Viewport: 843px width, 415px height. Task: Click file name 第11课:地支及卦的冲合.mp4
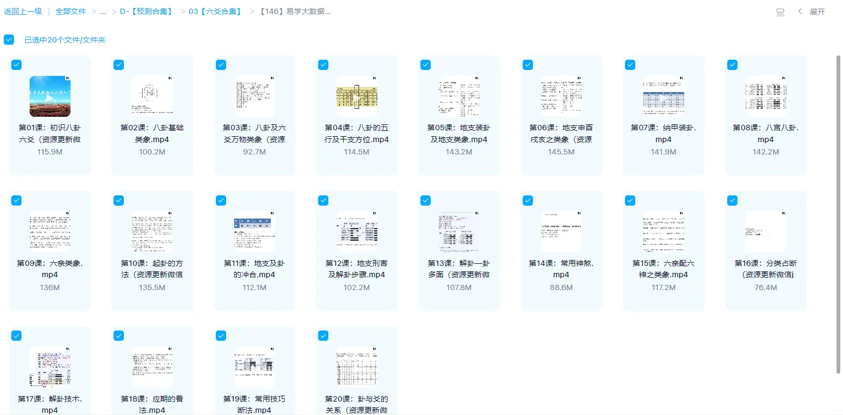pyautogui.click(x=255, y=269)
